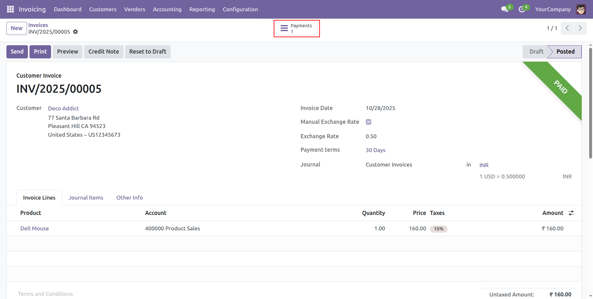The image size is (593, 299).
Task: Click the Credit Note button
Action: click(104, 52)
